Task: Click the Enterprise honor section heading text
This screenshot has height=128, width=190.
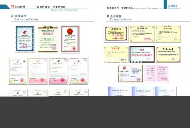Action: tap(120, 20)
